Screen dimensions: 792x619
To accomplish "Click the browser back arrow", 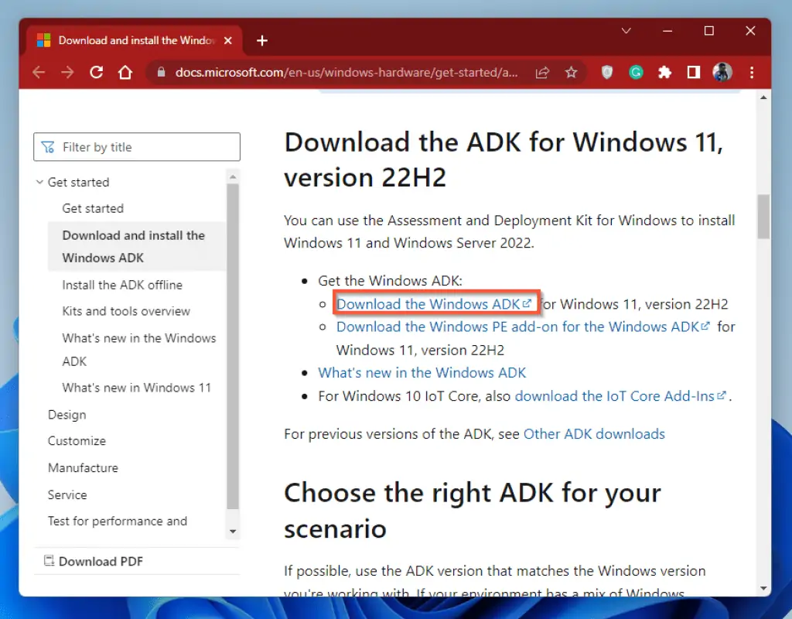I will (x=39, y=72).
